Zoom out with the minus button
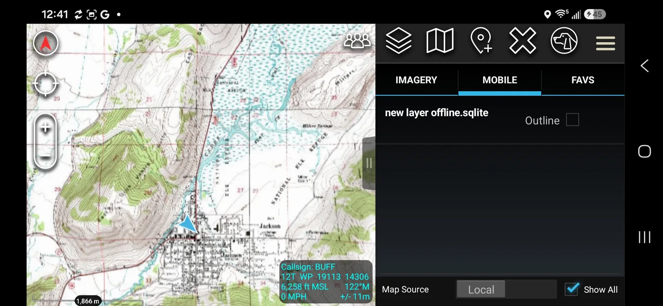The width and height of the screenshot is (663, 306). [46, 156]
